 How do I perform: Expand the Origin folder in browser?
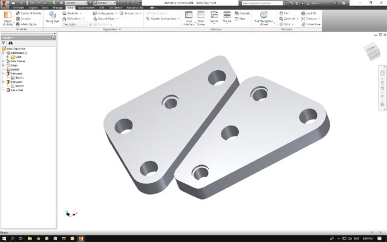point(4,65)
